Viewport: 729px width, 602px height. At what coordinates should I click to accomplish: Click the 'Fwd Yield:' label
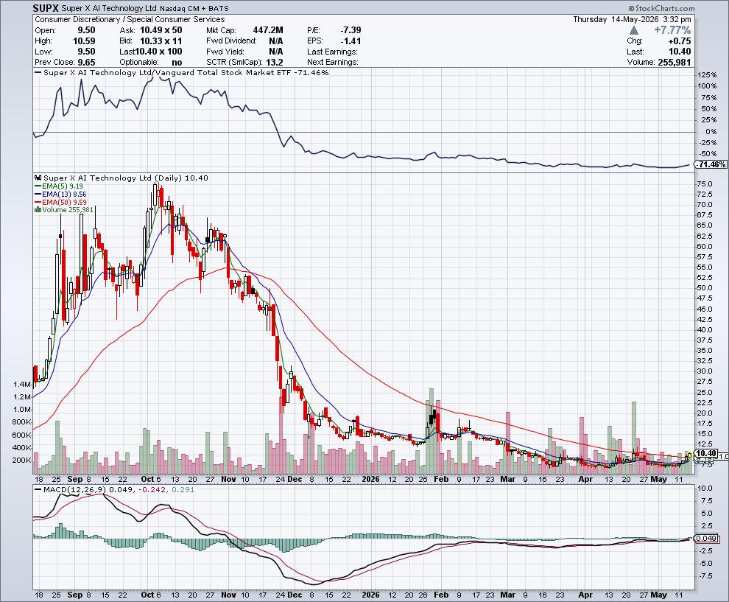click(x=225, y=52)
